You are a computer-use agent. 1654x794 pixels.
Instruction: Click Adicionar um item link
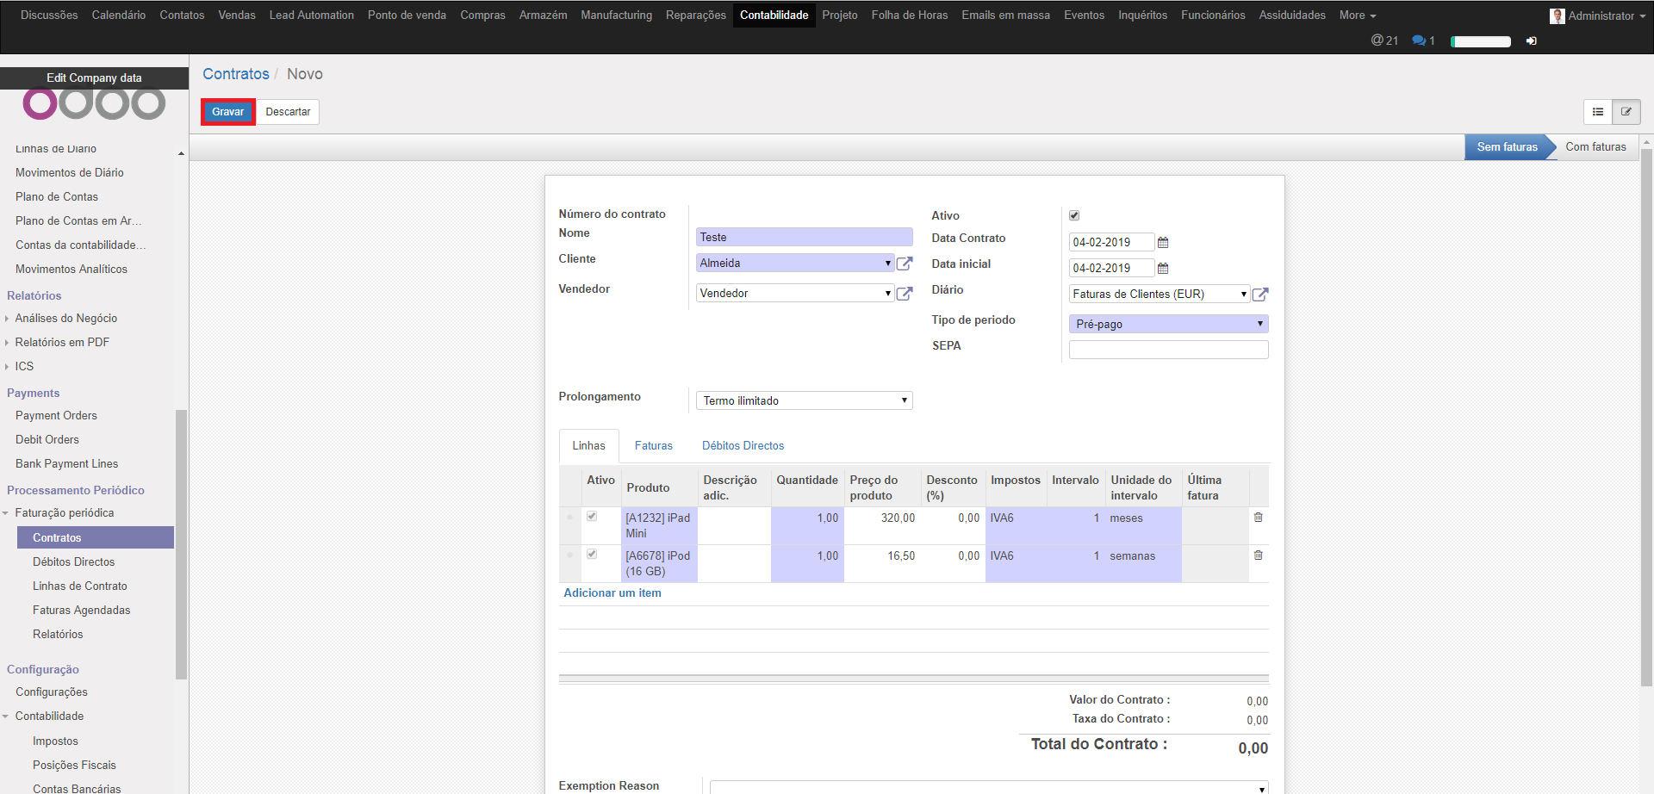[x=612, y=593]
